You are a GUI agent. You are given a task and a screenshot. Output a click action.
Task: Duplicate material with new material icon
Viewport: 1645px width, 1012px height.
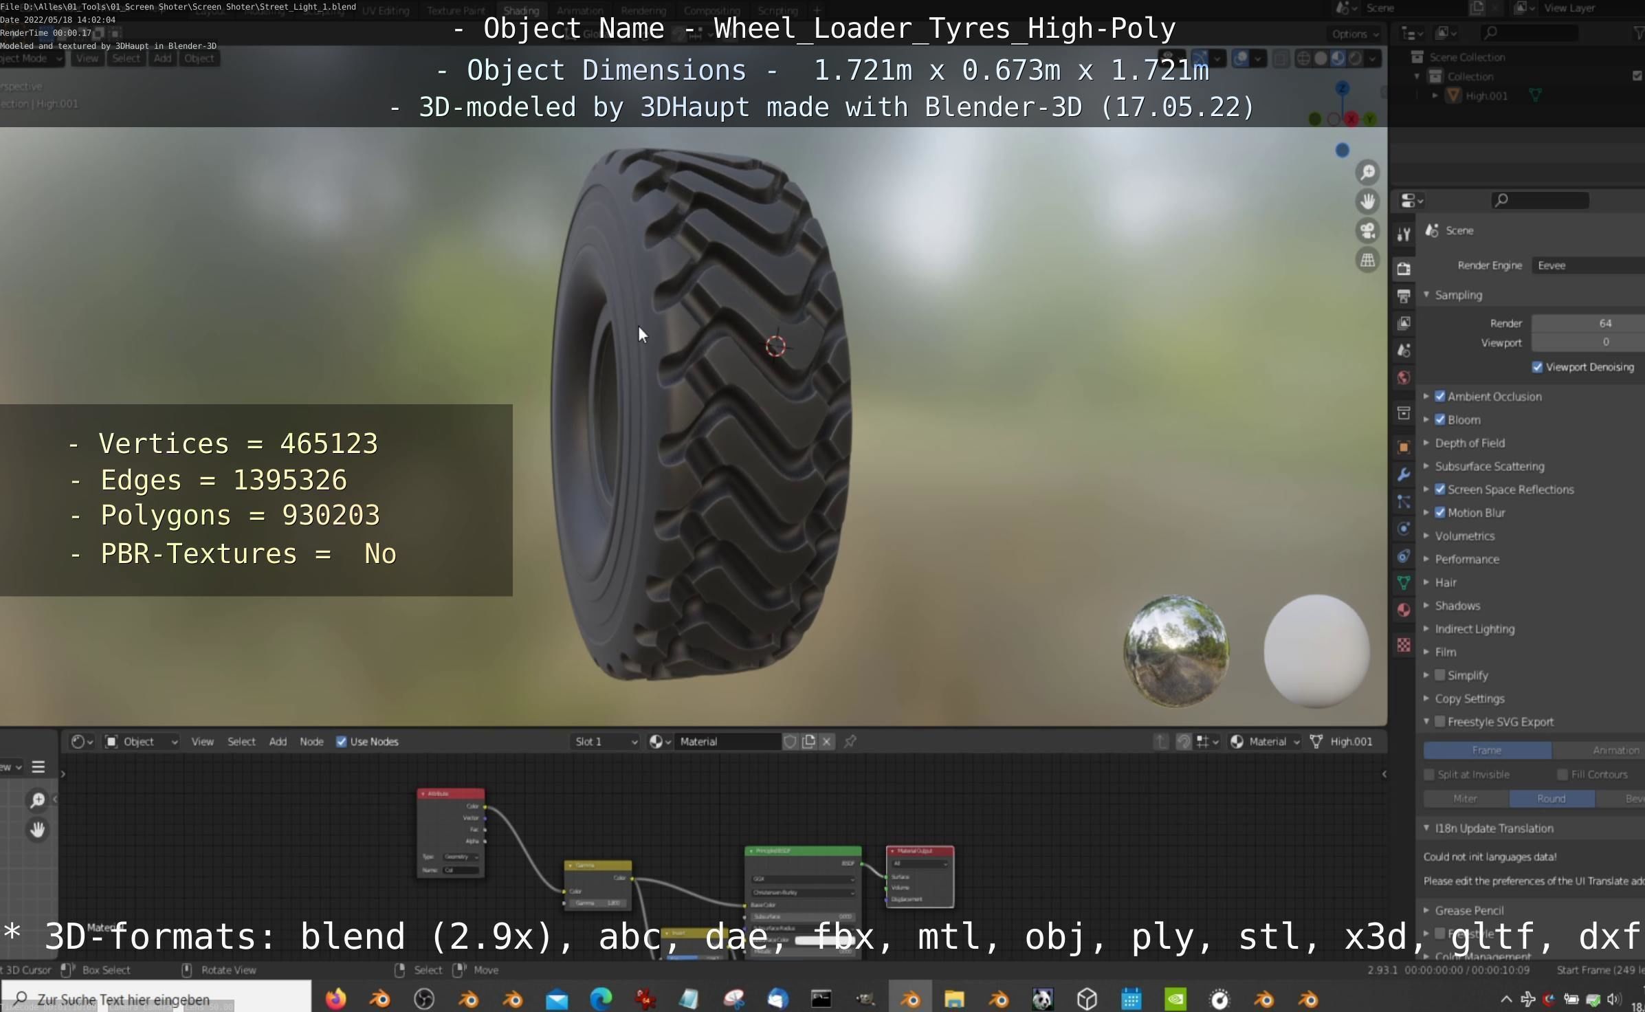(809, 742)
